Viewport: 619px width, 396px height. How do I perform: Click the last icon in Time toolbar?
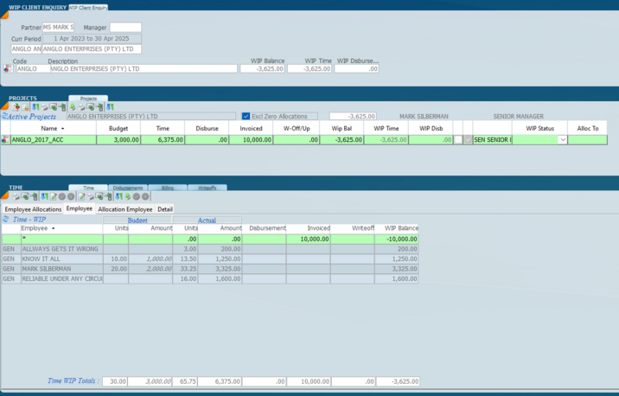coord(145,197)
